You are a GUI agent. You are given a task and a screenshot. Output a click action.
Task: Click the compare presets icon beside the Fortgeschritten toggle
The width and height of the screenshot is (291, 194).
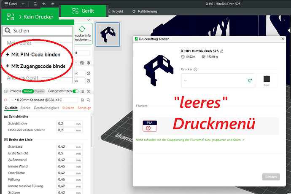point(89,91)
